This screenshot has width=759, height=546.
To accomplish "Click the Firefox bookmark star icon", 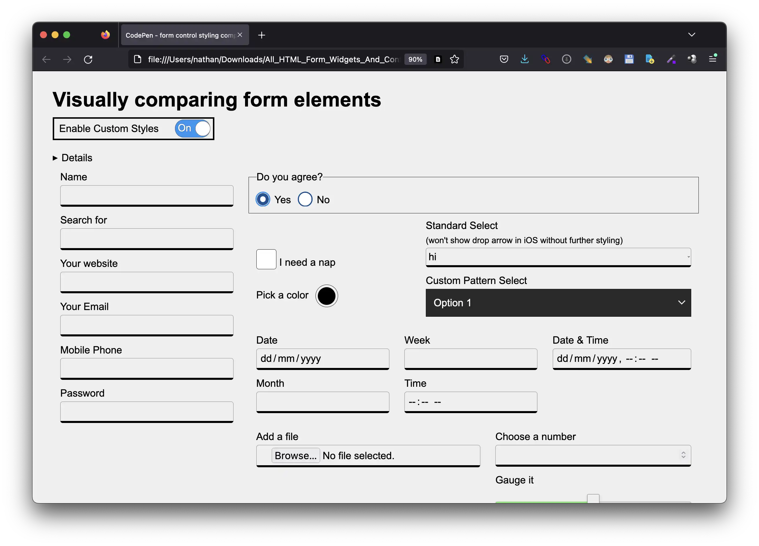I will pos(454,59).
